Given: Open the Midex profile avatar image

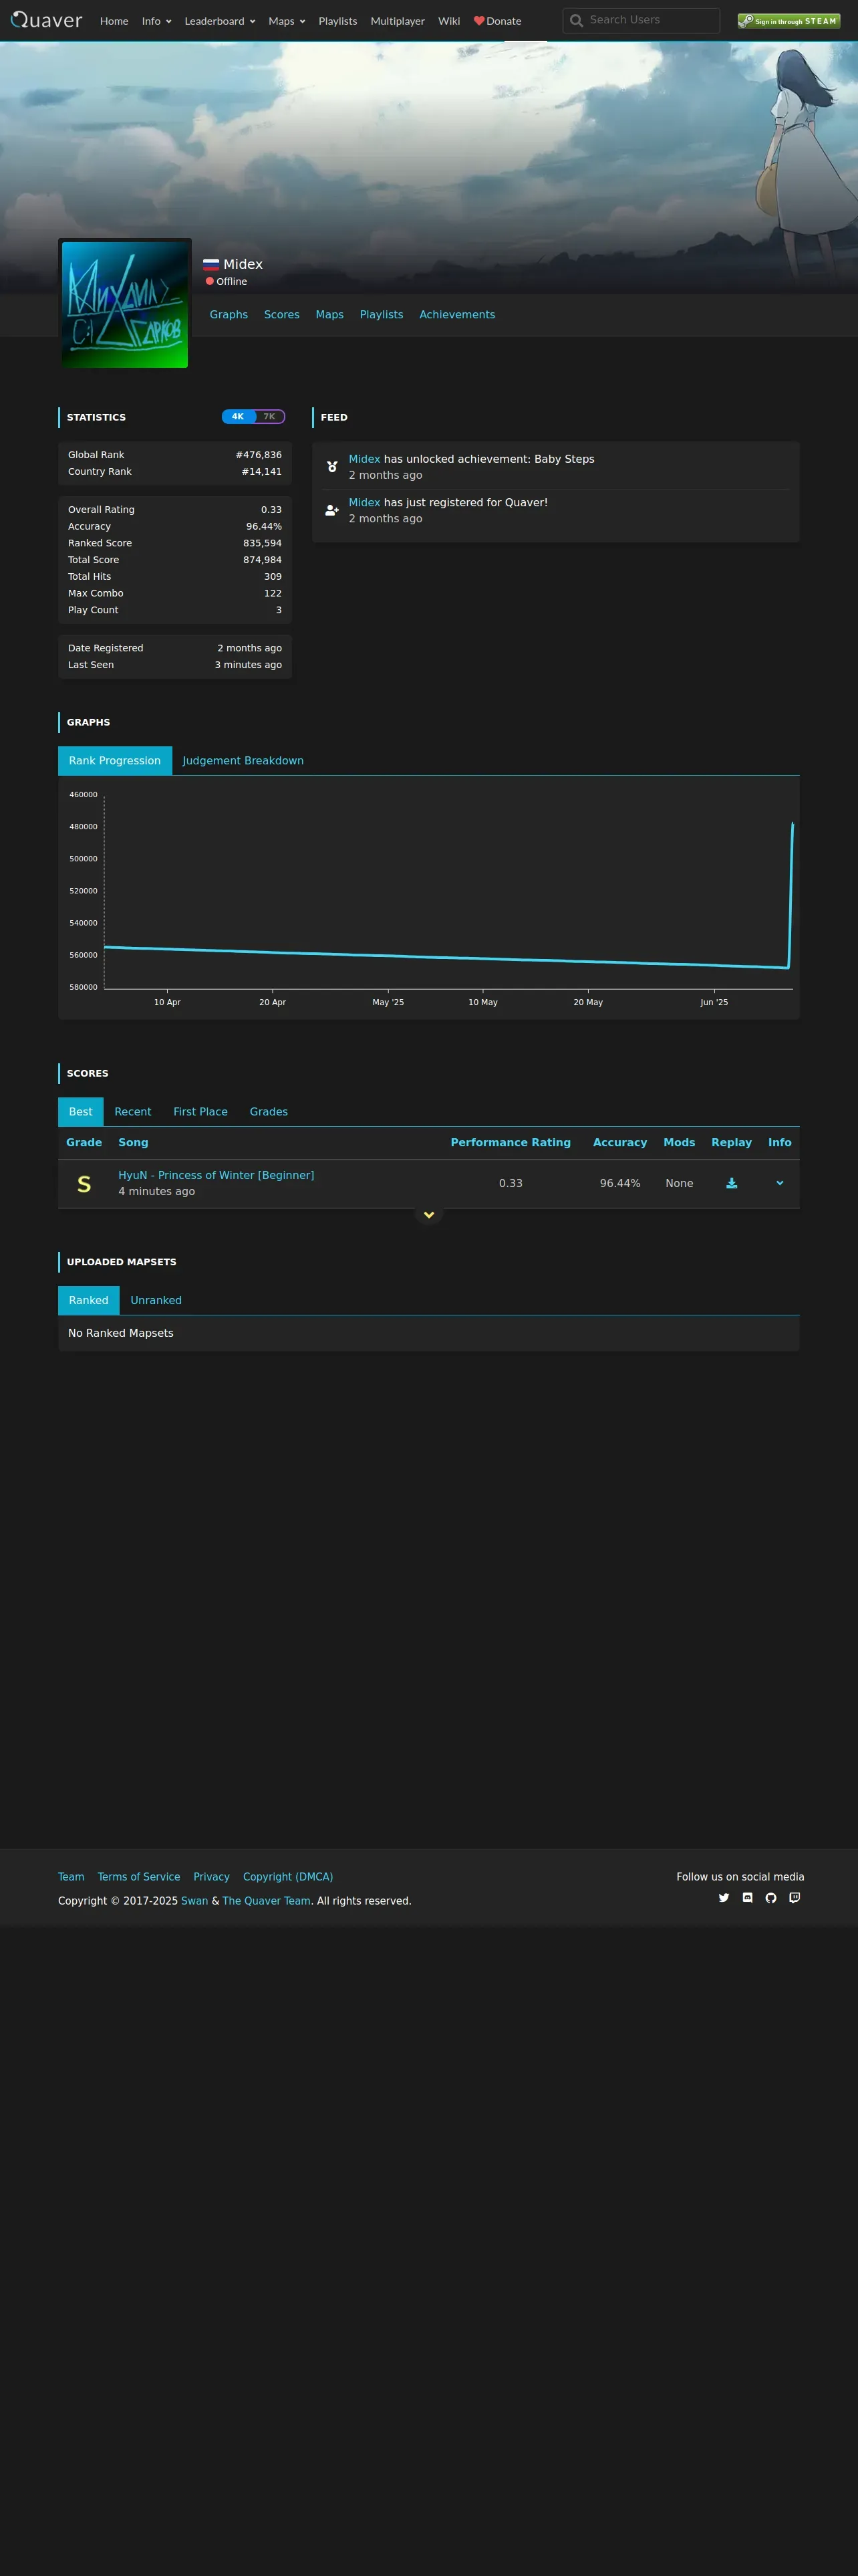Looking at the screenshot, I should 125,304.
